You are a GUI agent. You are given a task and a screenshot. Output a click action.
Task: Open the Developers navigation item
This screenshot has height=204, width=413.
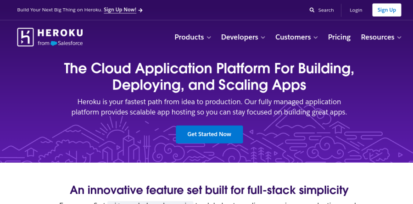[x=240, y=37]
